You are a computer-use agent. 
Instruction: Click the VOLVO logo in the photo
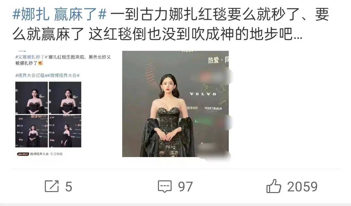203,94
